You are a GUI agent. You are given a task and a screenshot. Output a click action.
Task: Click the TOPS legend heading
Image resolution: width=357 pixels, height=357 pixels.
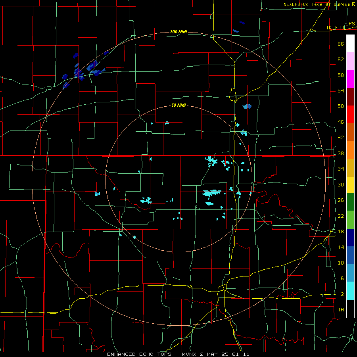(349, 24)
